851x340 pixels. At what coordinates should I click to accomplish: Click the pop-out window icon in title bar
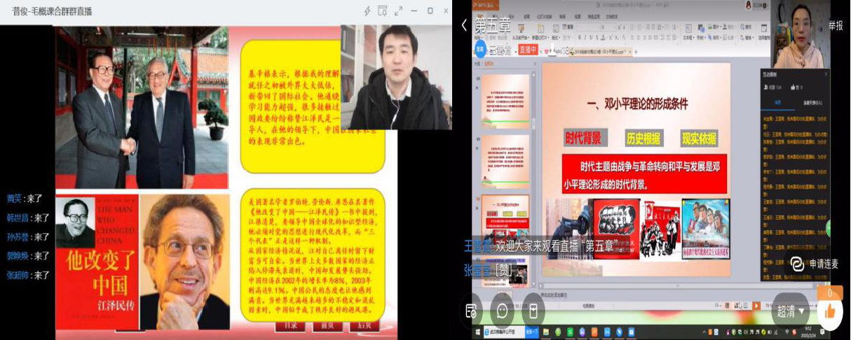[383, 11]
